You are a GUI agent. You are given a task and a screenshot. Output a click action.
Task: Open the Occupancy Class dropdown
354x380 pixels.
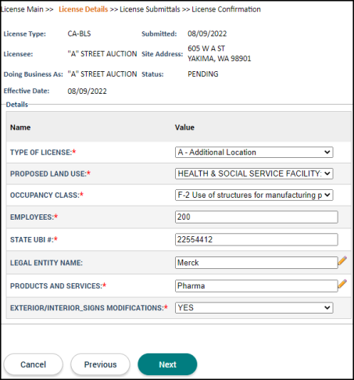pyautogui.click(x=254, y=195)
